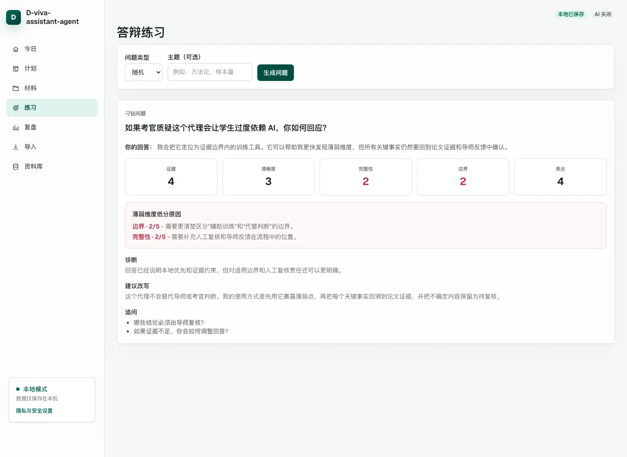627x457 pixels.
Task: Click the suggested rewrite starting 这个代理不会替代
Action: pyautogui.click(x=314, y=296)
